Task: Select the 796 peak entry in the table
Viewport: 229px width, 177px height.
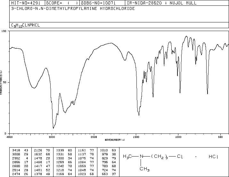Action: tap(109, 162)
